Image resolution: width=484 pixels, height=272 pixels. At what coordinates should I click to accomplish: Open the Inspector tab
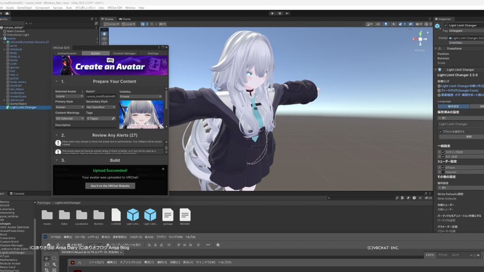click(x=443, y=19)
